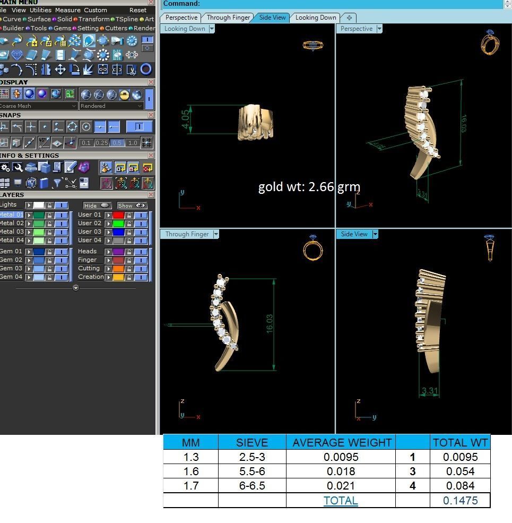Viewport: 512px width, 523px height.
Task: Click the green four-viewport layout icon
Action: [x=70, y=94]
